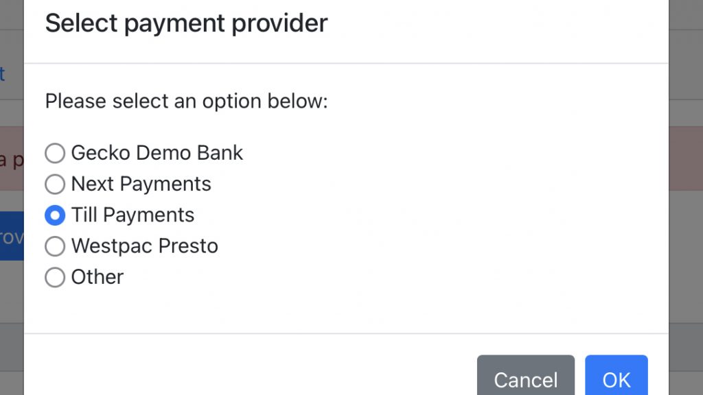Click the "Next Payments" option label
The image size is (703, 395).
coord(141,184)
